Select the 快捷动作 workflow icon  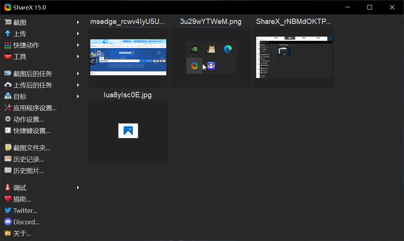click(x=8, y=45)
